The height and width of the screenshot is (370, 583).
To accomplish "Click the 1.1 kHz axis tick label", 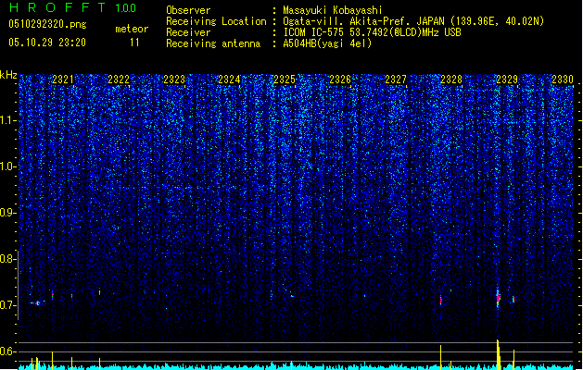I will click(x=8, y=120).
